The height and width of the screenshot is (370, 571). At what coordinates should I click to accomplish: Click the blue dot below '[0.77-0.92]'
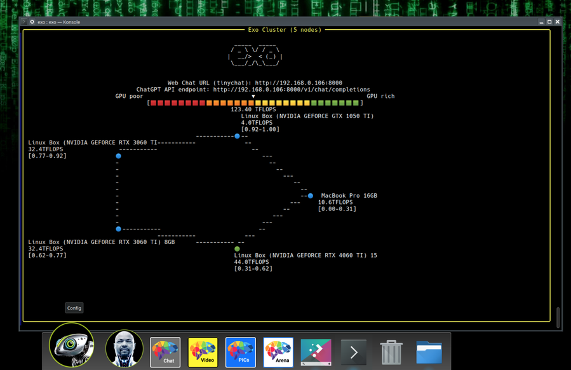(118, 156)
